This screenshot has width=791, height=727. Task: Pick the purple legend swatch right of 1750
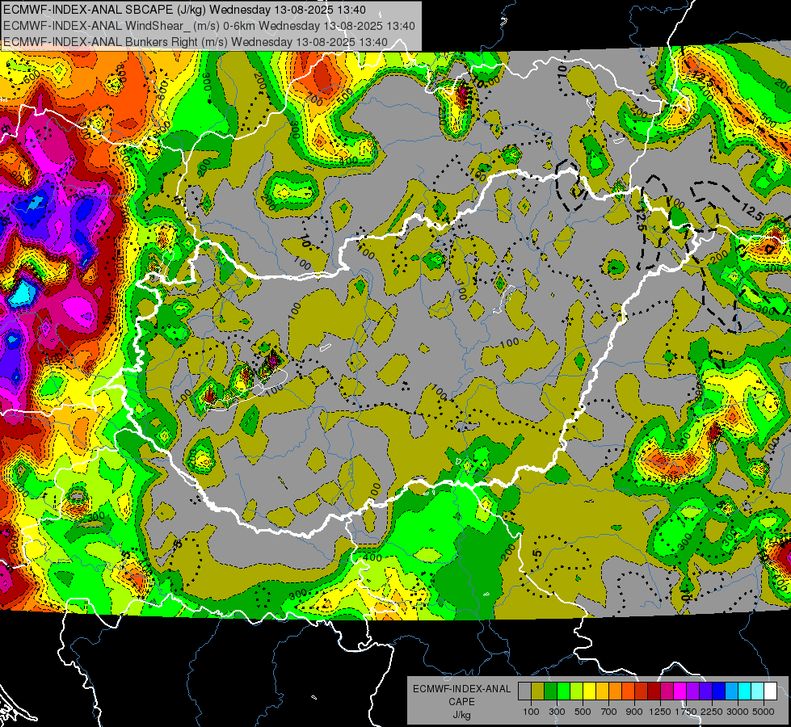click(692, 691)
